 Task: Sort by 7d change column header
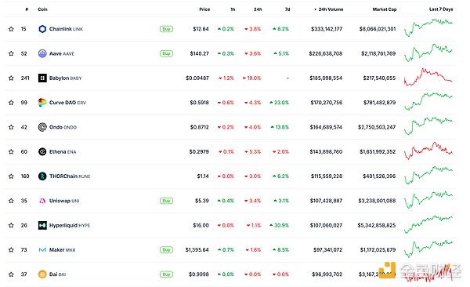287,9
